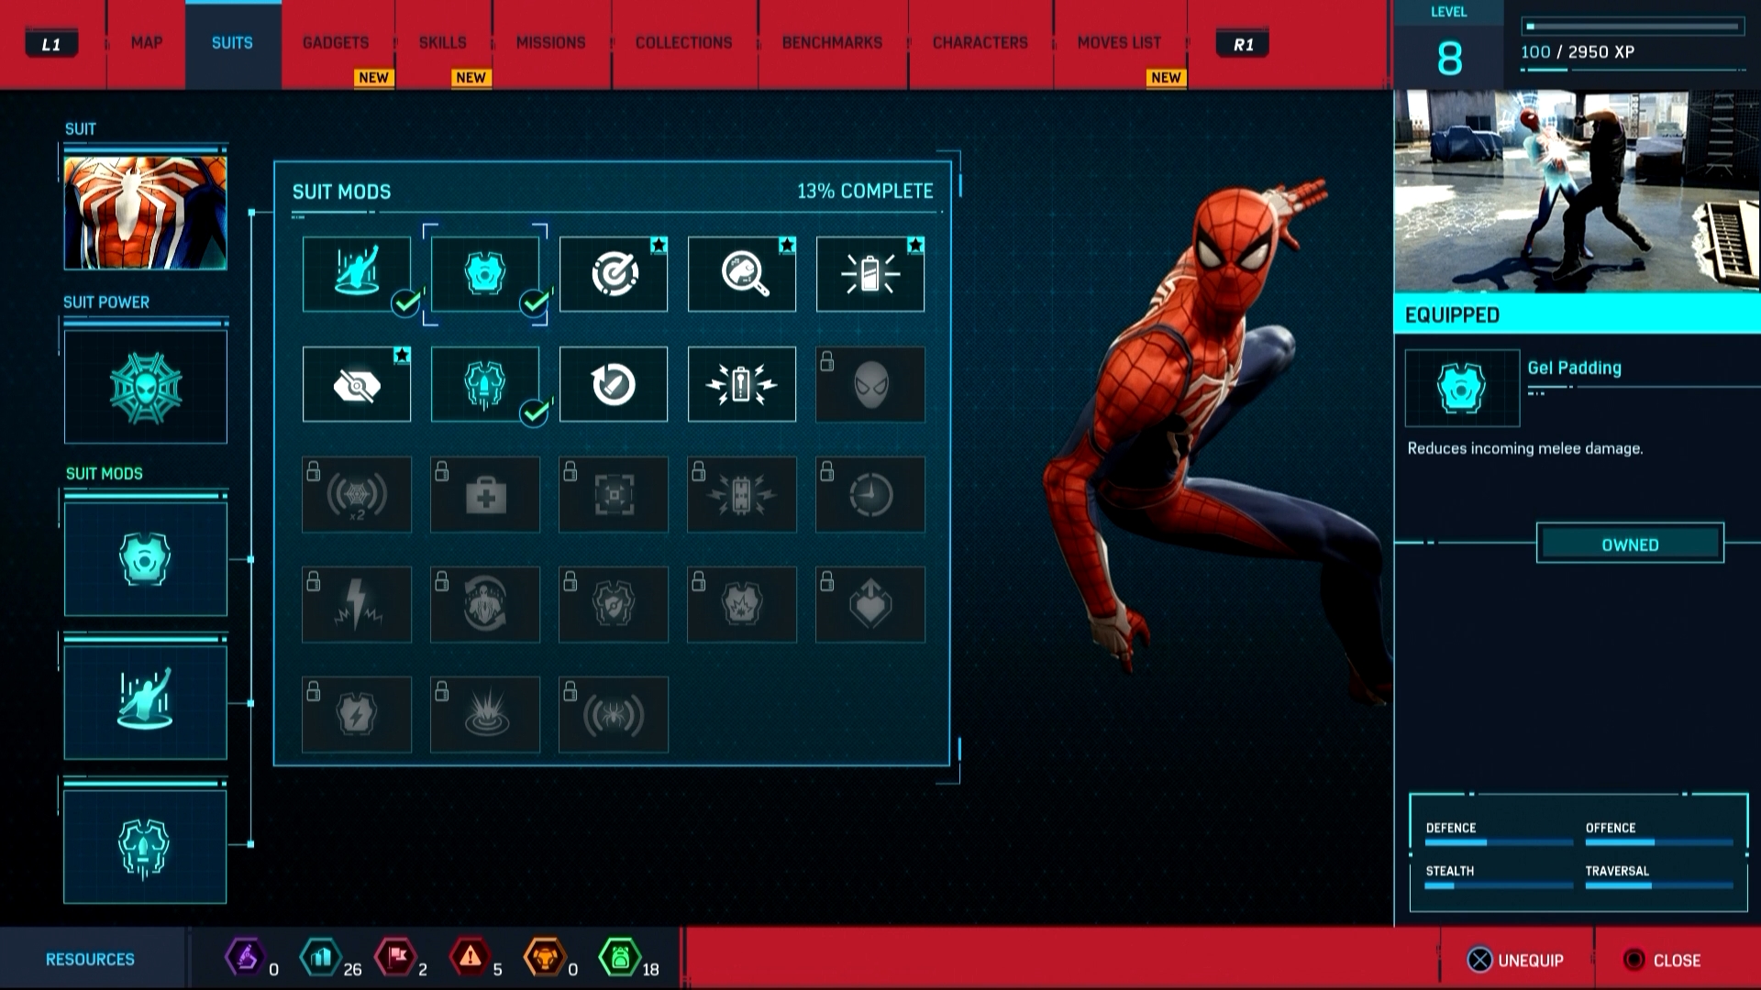Viewport: 1761px width, 990px height.
Task: Open the first suit mod slot (Gel Padding)
Action: coord(145,559)
